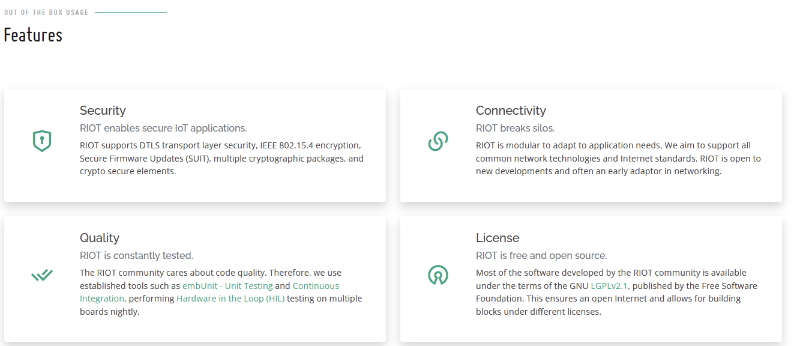Click the Connectivity chain link icon
This screenshot has height=346, width=794.
438,141
